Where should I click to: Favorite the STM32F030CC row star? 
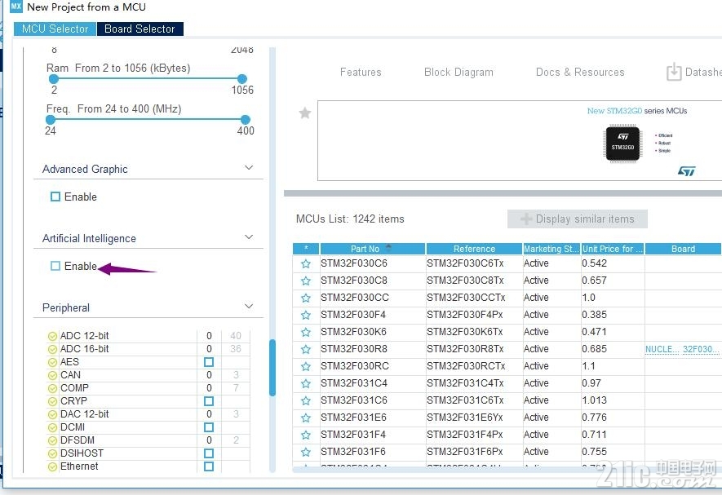click(x=306, y=298)
